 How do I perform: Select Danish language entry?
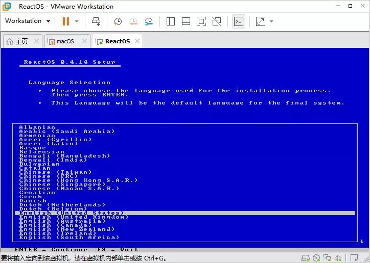33,201
